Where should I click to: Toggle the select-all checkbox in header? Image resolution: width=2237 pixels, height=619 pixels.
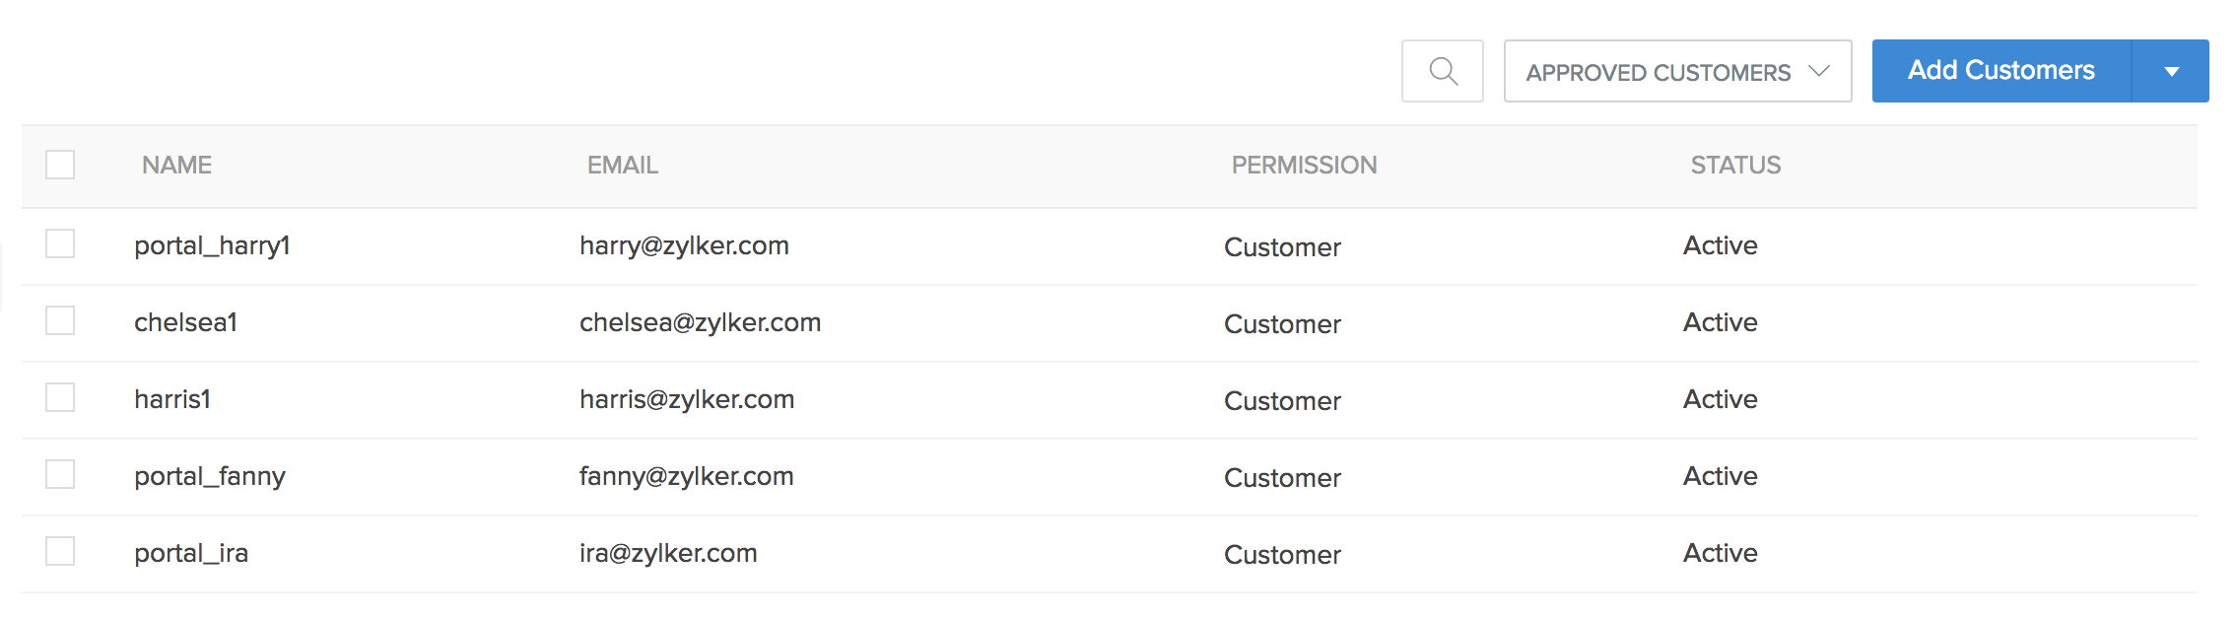(60, 165)
